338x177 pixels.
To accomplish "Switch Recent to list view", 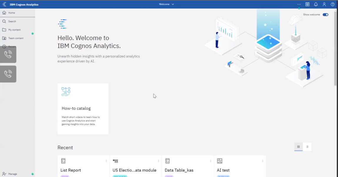I will click(307, 147).
